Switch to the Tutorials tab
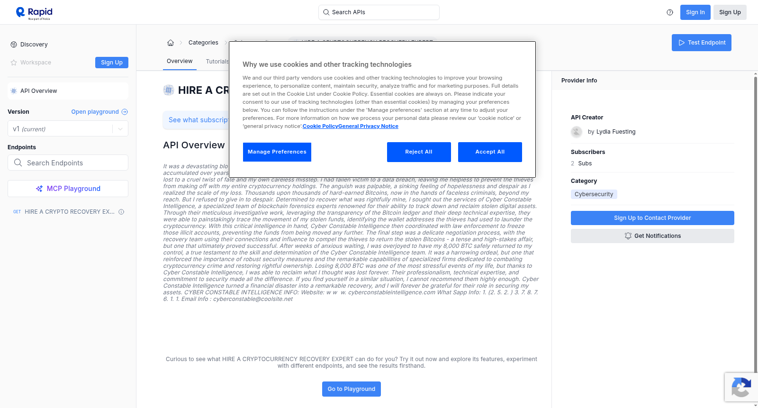Viewport: 758px width, 408px height. click(217, 62)
